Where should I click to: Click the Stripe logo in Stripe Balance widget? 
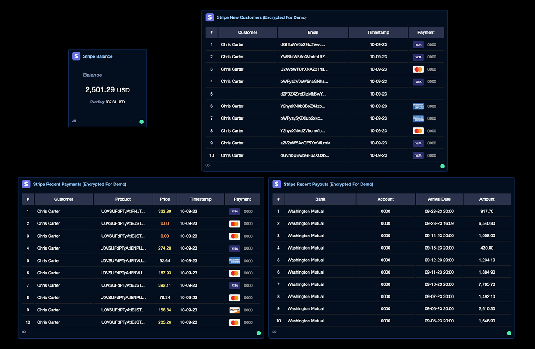click(x=76, y=56)
